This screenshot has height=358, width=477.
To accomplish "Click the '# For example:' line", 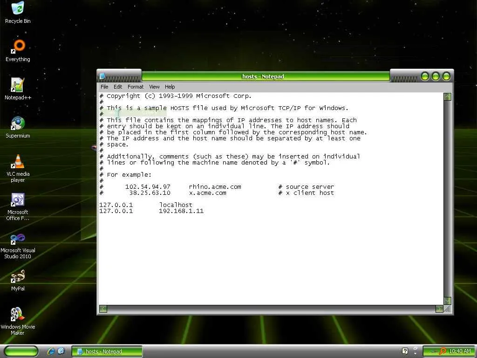I will tap(125, 174).
